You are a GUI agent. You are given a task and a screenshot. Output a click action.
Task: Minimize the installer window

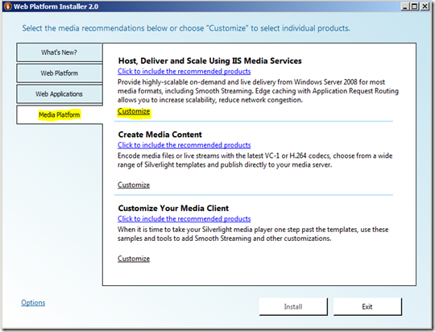click(405, 6)
